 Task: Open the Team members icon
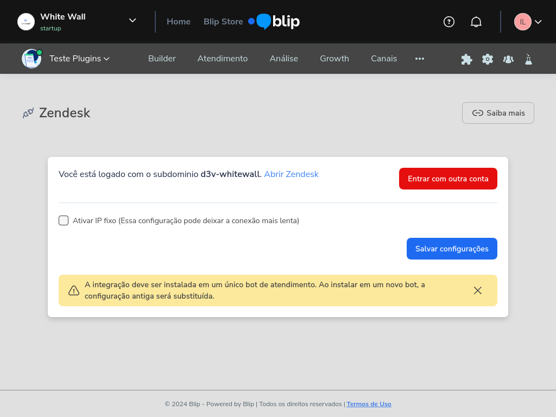(x=508, y=59)
